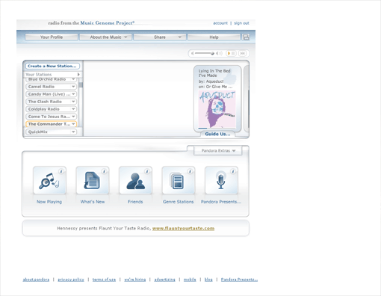Click the Guide Us... button
This screenshot has width=381, height=296.
point(217,134)
